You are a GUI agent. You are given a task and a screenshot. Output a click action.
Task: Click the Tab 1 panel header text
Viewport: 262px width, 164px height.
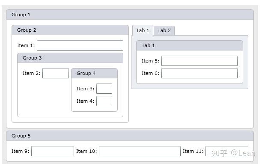pos(148,45)
